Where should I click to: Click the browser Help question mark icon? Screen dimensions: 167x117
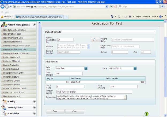pyautogui.click(x=161, y=16)
